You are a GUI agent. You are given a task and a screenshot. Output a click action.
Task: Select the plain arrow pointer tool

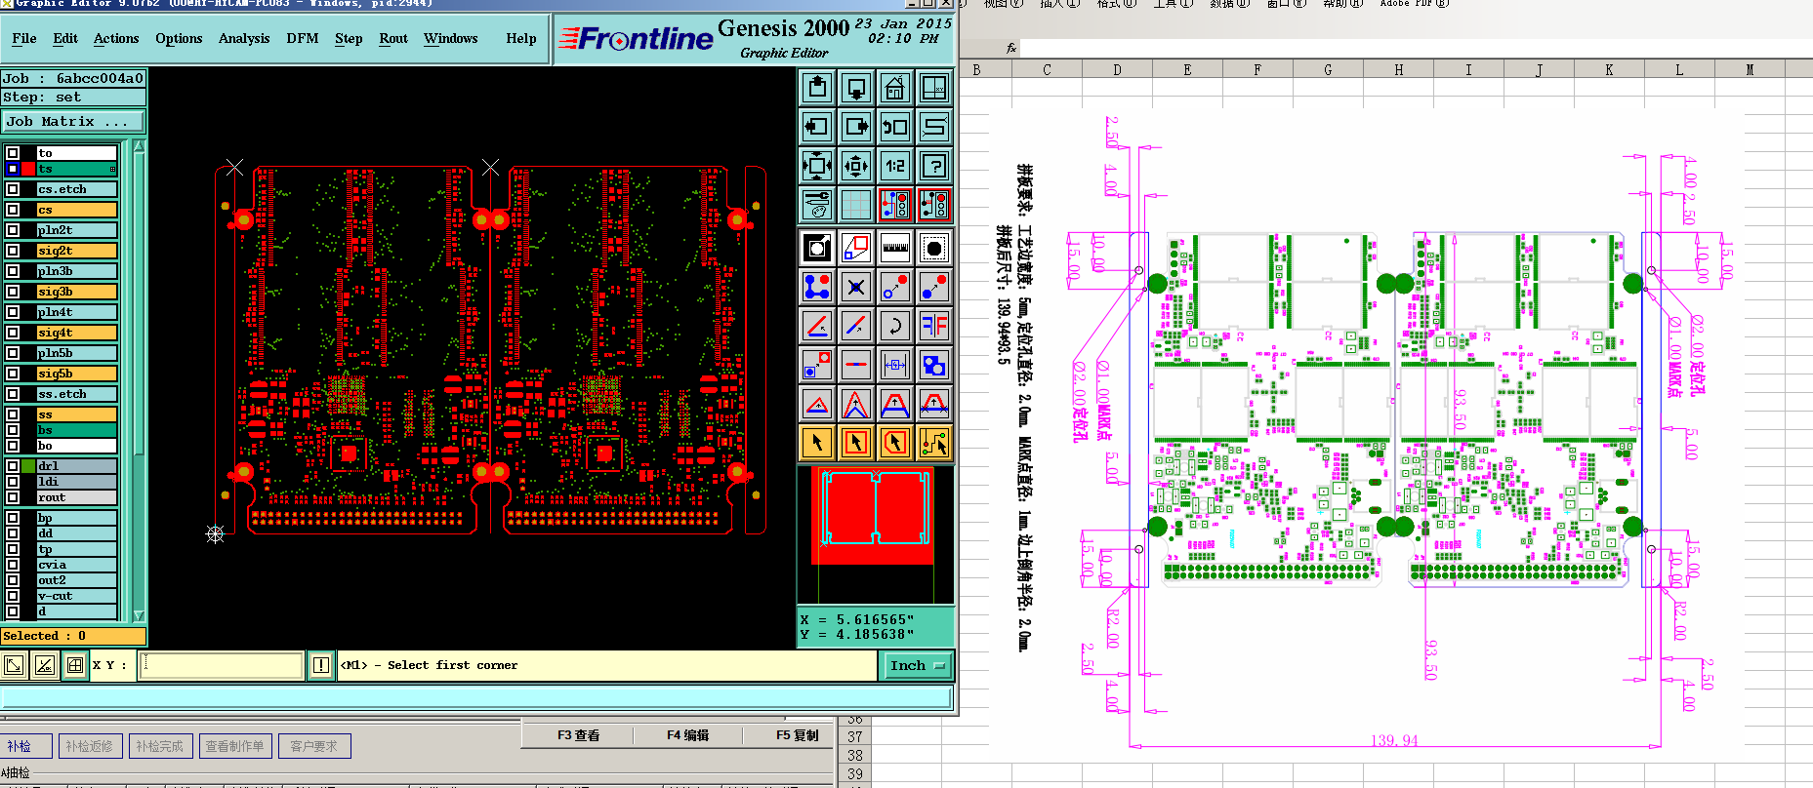[817, 443]
